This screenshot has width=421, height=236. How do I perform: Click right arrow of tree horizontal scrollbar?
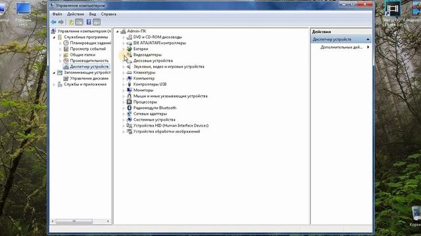click(x=108, y=222)
